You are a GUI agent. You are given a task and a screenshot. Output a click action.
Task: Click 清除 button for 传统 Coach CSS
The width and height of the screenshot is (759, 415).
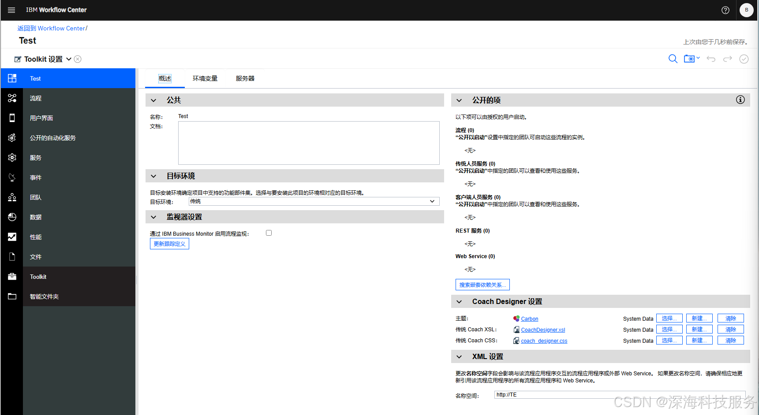pos(731,340)
